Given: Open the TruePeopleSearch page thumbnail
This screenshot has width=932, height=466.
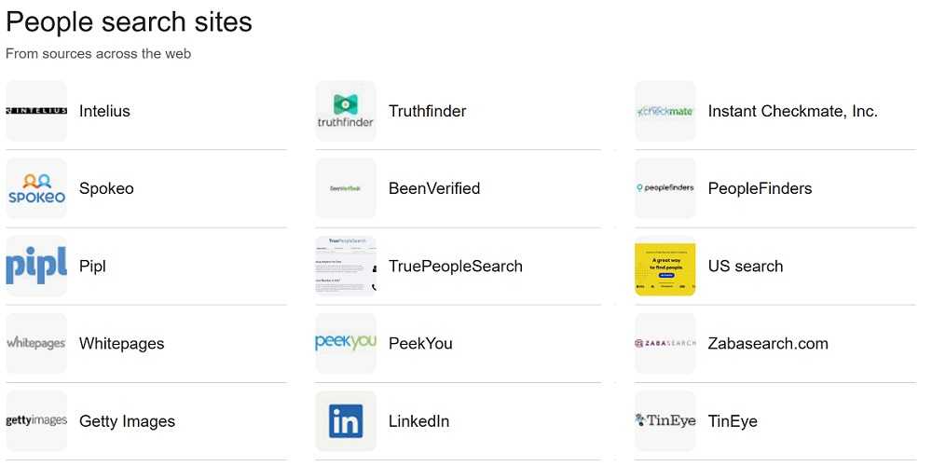Looking at the screenshot, I should pyautogui.click(x=346, y=267).
